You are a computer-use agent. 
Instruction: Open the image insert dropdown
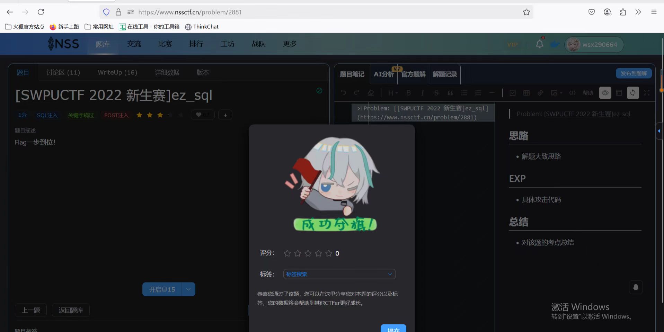pos(556,93)
